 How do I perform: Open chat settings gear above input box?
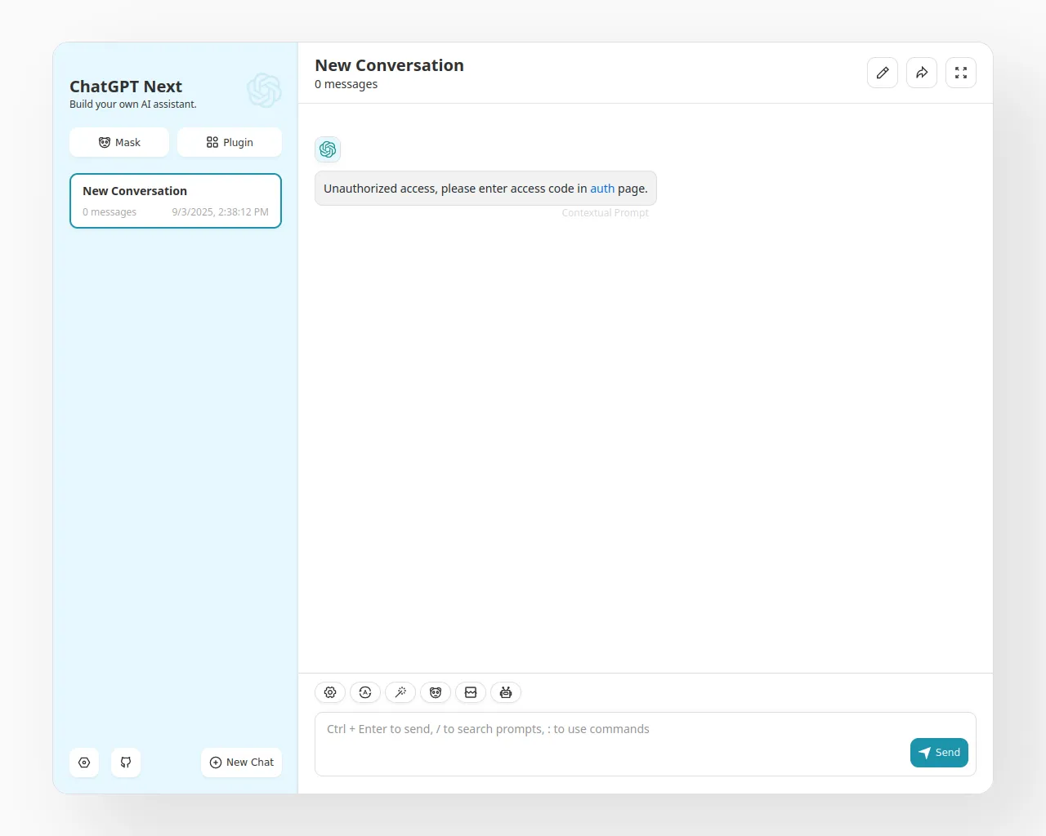pyautogui.click(x=330, y=692)
